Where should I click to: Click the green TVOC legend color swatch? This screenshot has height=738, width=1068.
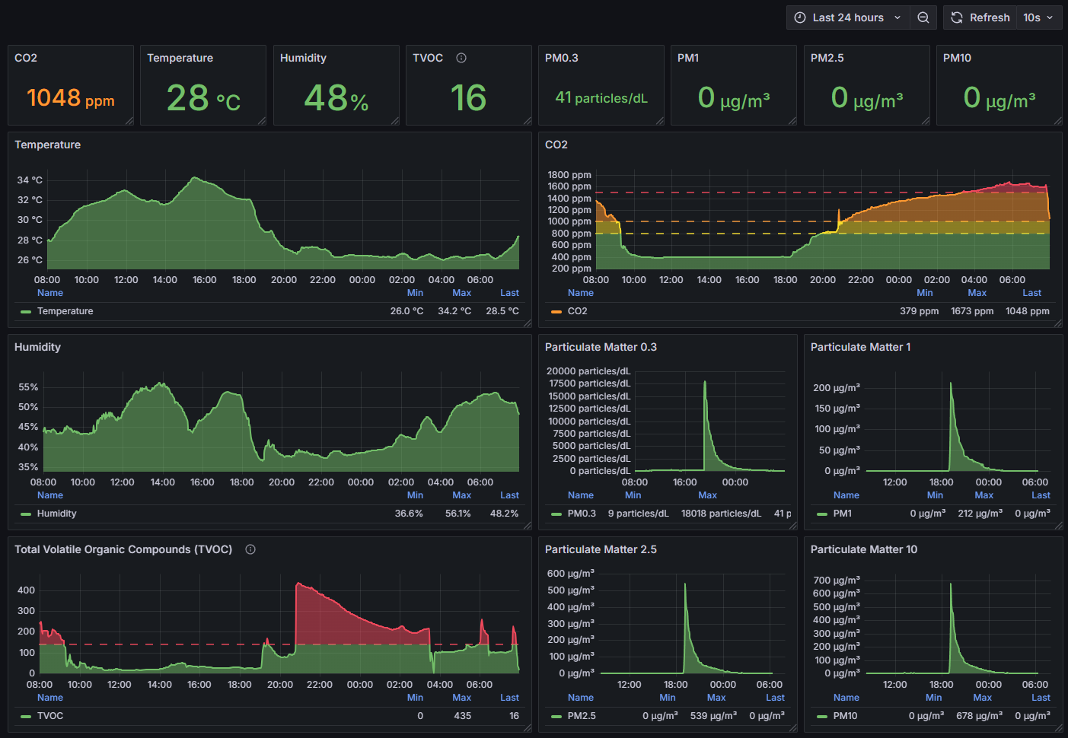pos(26,716)
